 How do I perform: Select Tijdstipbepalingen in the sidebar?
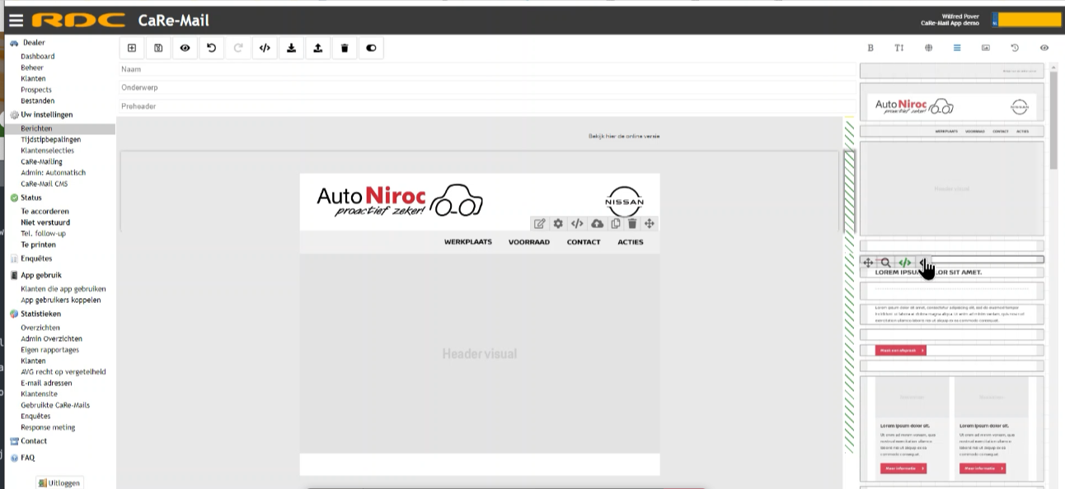tap(51, 140)
